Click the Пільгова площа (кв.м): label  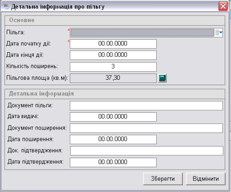click(x=37, y=78)
